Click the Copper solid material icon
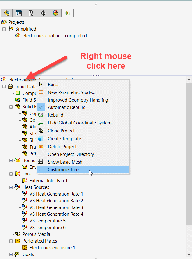 point(25,113)
